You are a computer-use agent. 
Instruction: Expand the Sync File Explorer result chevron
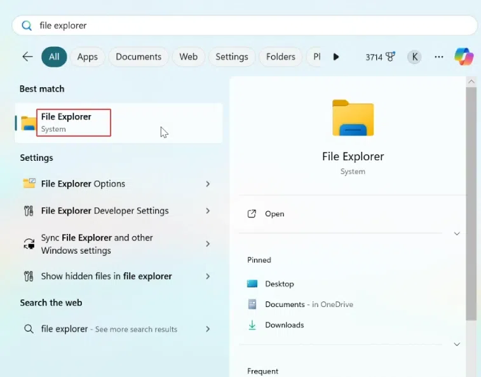click(x=208, y=243)
